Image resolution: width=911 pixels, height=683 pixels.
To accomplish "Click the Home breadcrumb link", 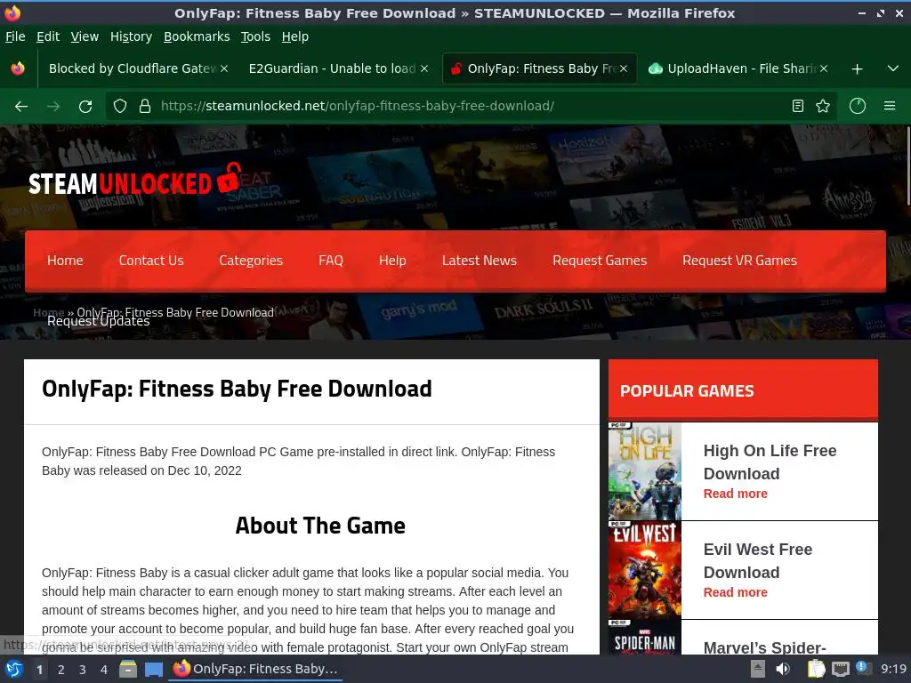I will (48, 312).
